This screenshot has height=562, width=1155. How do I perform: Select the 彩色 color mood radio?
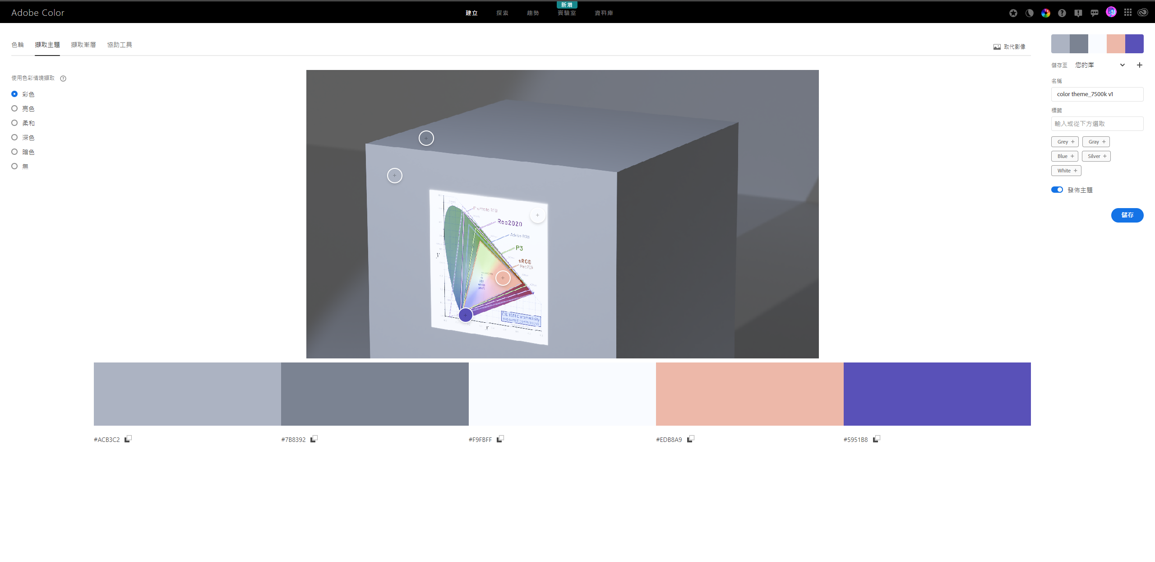[x=14, y=94]
